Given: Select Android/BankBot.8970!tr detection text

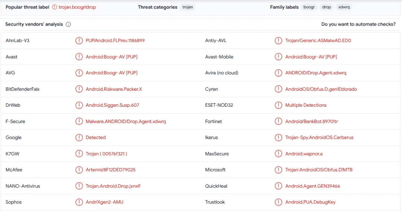Looking at the screenshot, I should click(312, 121).
